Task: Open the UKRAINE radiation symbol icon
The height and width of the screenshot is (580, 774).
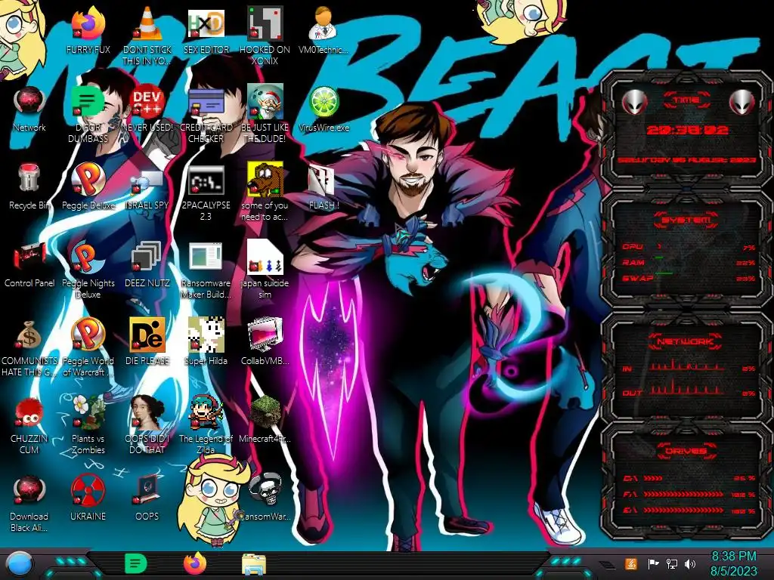Action: [x=88, y=491]
